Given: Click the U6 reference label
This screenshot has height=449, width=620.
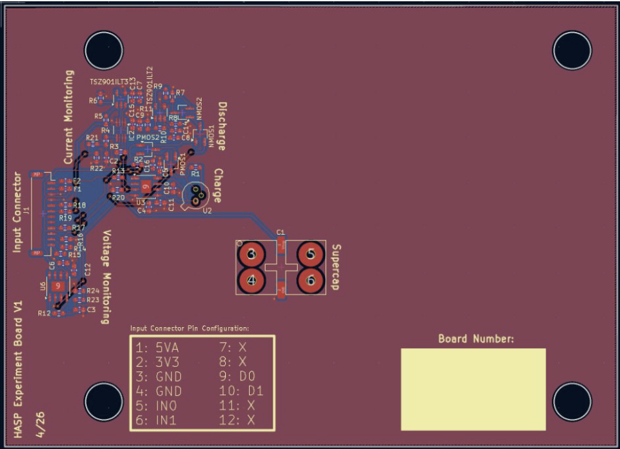Looking at the screenshot, I should [x=43, y=286].
